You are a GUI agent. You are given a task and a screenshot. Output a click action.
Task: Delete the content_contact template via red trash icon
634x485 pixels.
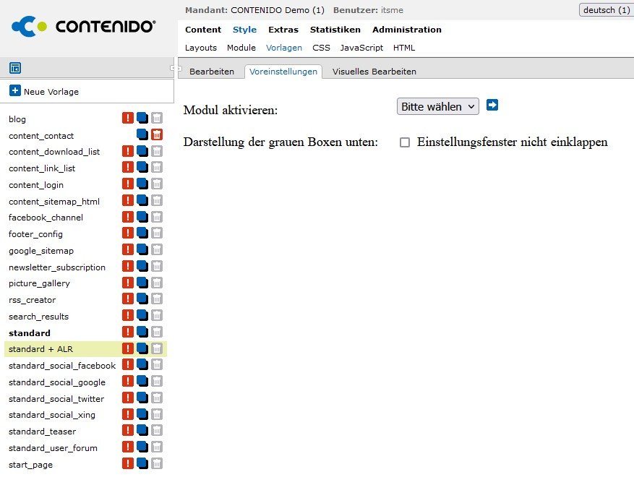pyautogui.click(x=157, y=135)
